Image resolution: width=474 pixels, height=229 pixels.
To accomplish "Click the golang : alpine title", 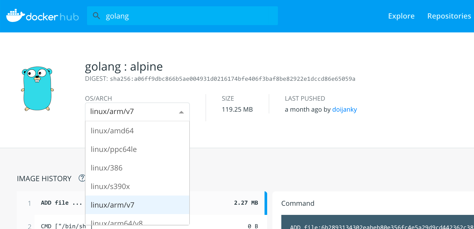I will click(124, 67).
